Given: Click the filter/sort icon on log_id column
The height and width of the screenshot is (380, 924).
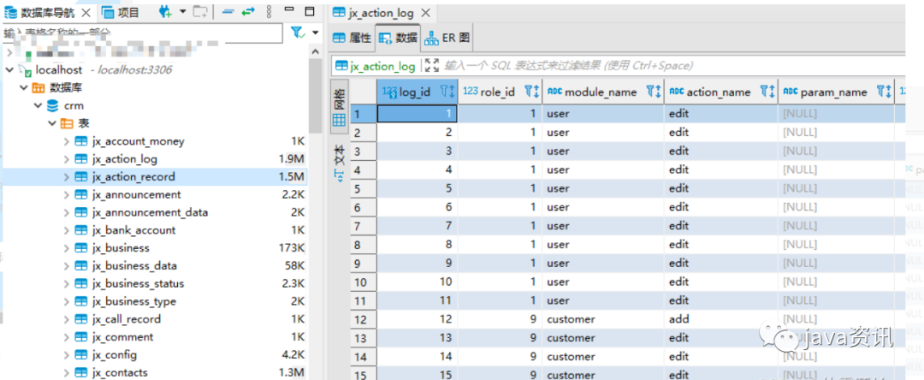Looking at the screenshot, I should pos(447,92).
